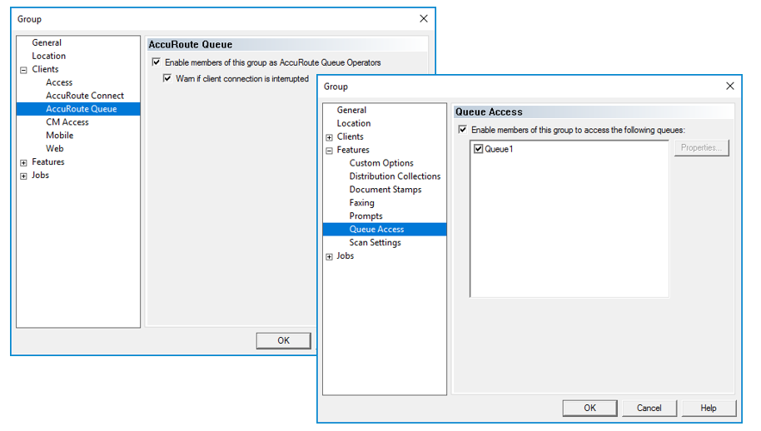This screenshot has width=761, height=431.
Task: Close the back Group window
Action: pyautogui.click(x=424, y=18)
